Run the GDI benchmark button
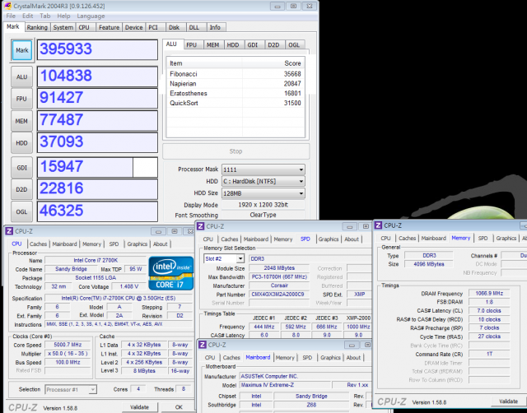 (22, 168)
